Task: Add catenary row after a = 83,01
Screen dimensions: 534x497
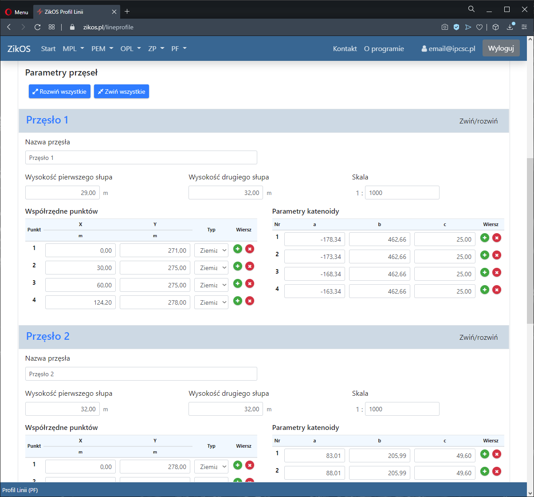Action: click(485, 454)
